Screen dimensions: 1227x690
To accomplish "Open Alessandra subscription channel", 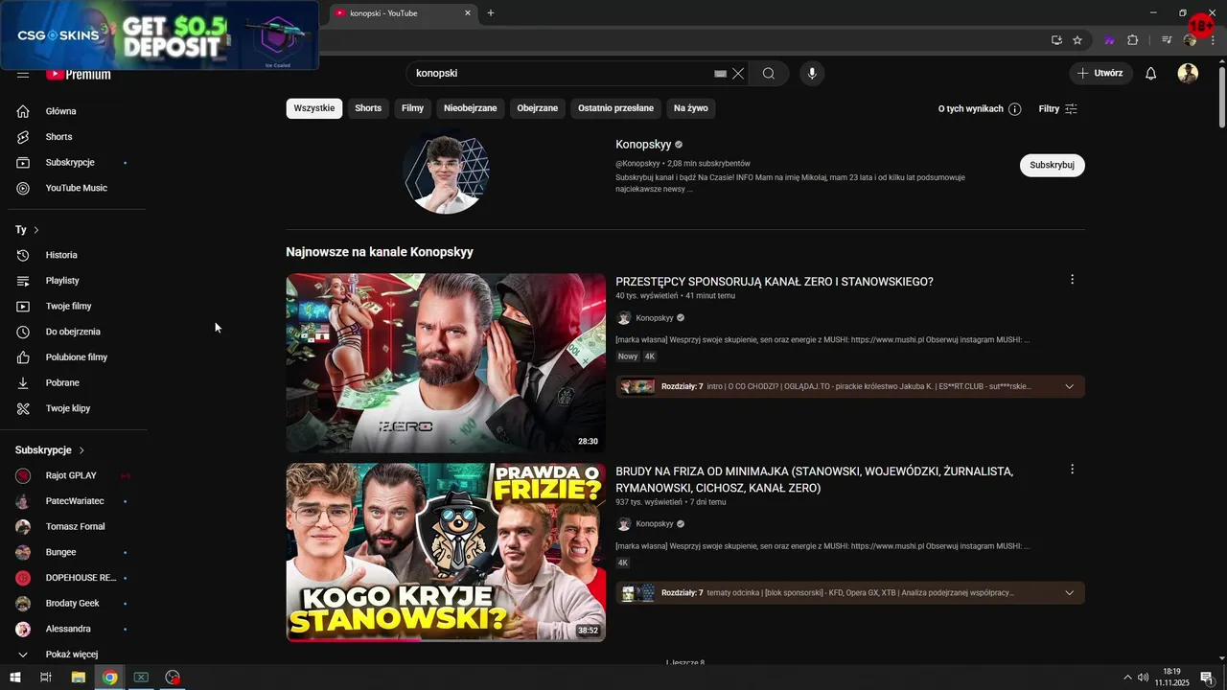I will coord(77,629).
